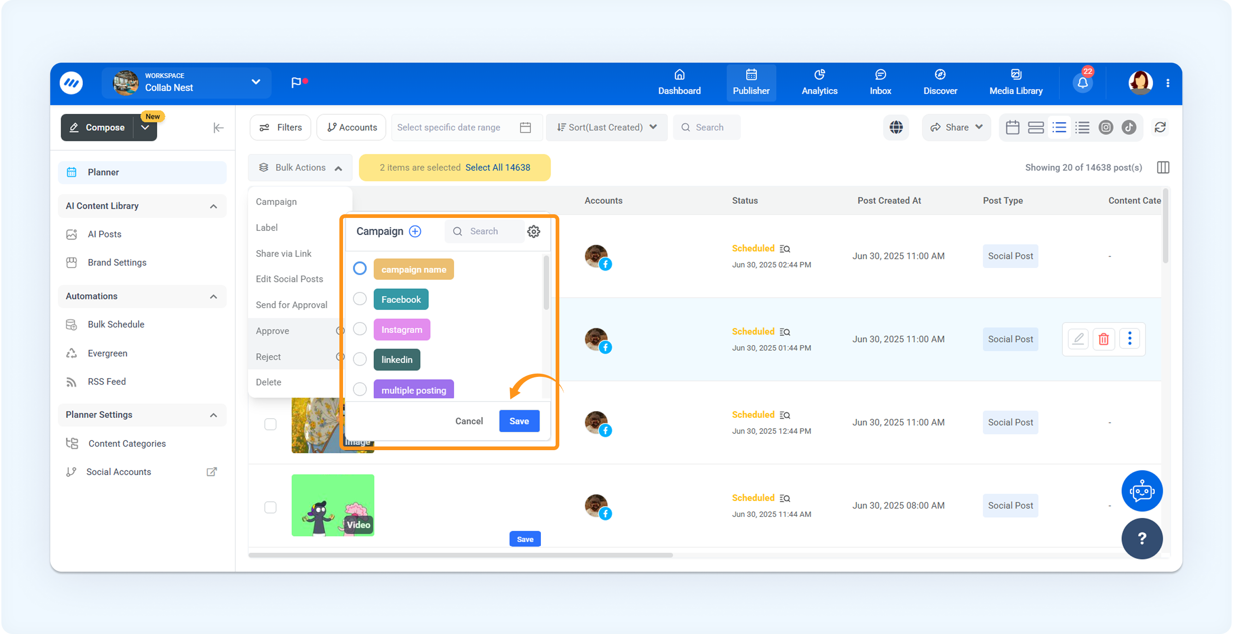This screenshot has height=634, width=1233.
Task: Open the Inbox tab
Action: coord(880,83)
